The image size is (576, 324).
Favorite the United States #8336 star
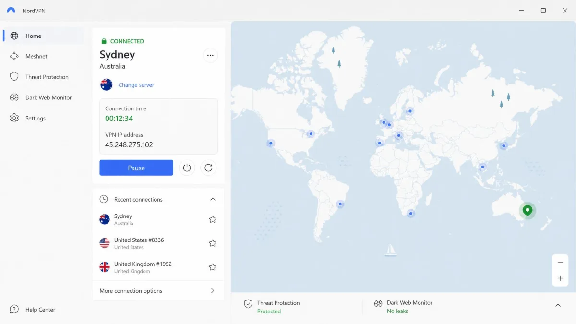213,243
